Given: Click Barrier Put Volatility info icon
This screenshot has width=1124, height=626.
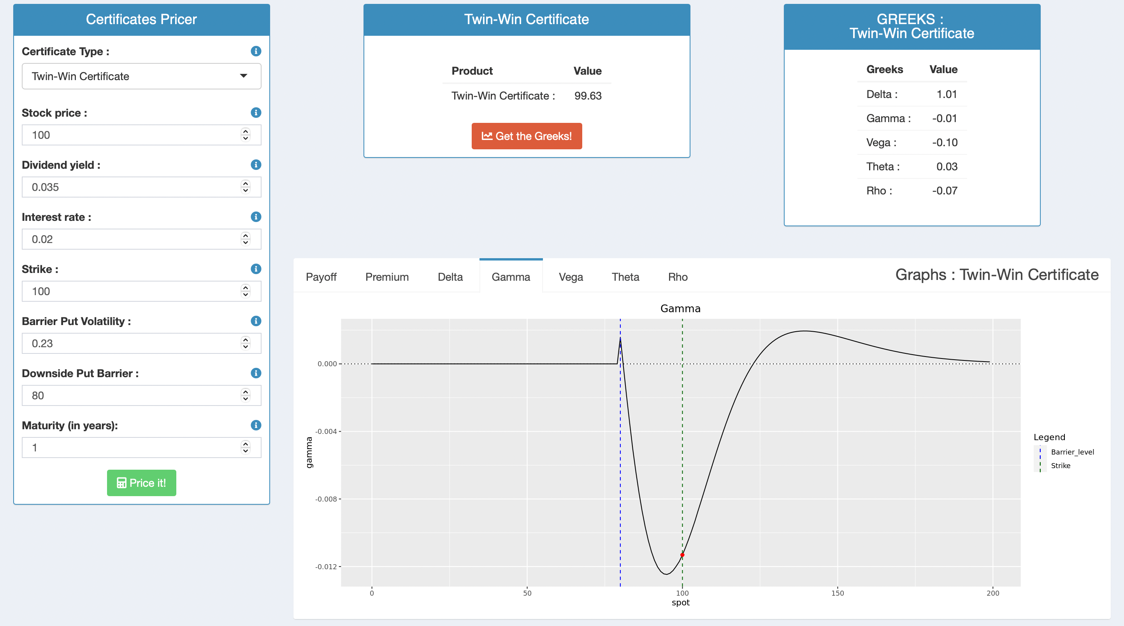Looking at the screenshot, I should click(256, 321).
